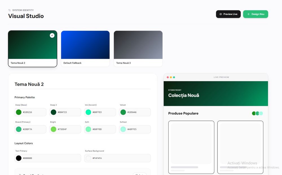Pick the Velvet color circle
282x175 pixels.
click(123, 112)
